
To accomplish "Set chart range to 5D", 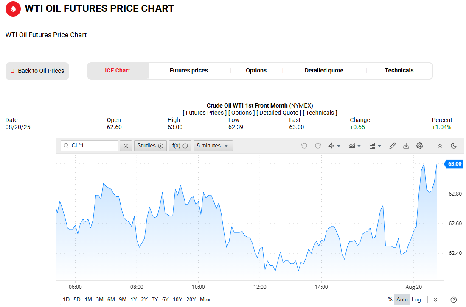I will 77,299.
